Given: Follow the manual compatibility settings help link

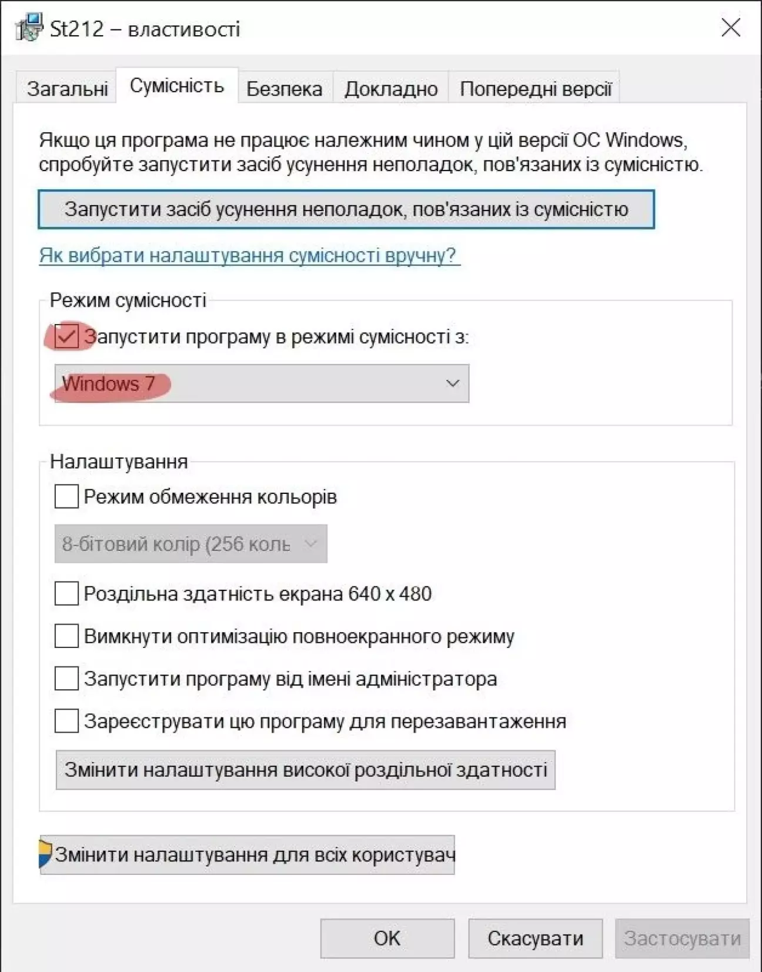Looking at the screenshot, I should (249, 255).
